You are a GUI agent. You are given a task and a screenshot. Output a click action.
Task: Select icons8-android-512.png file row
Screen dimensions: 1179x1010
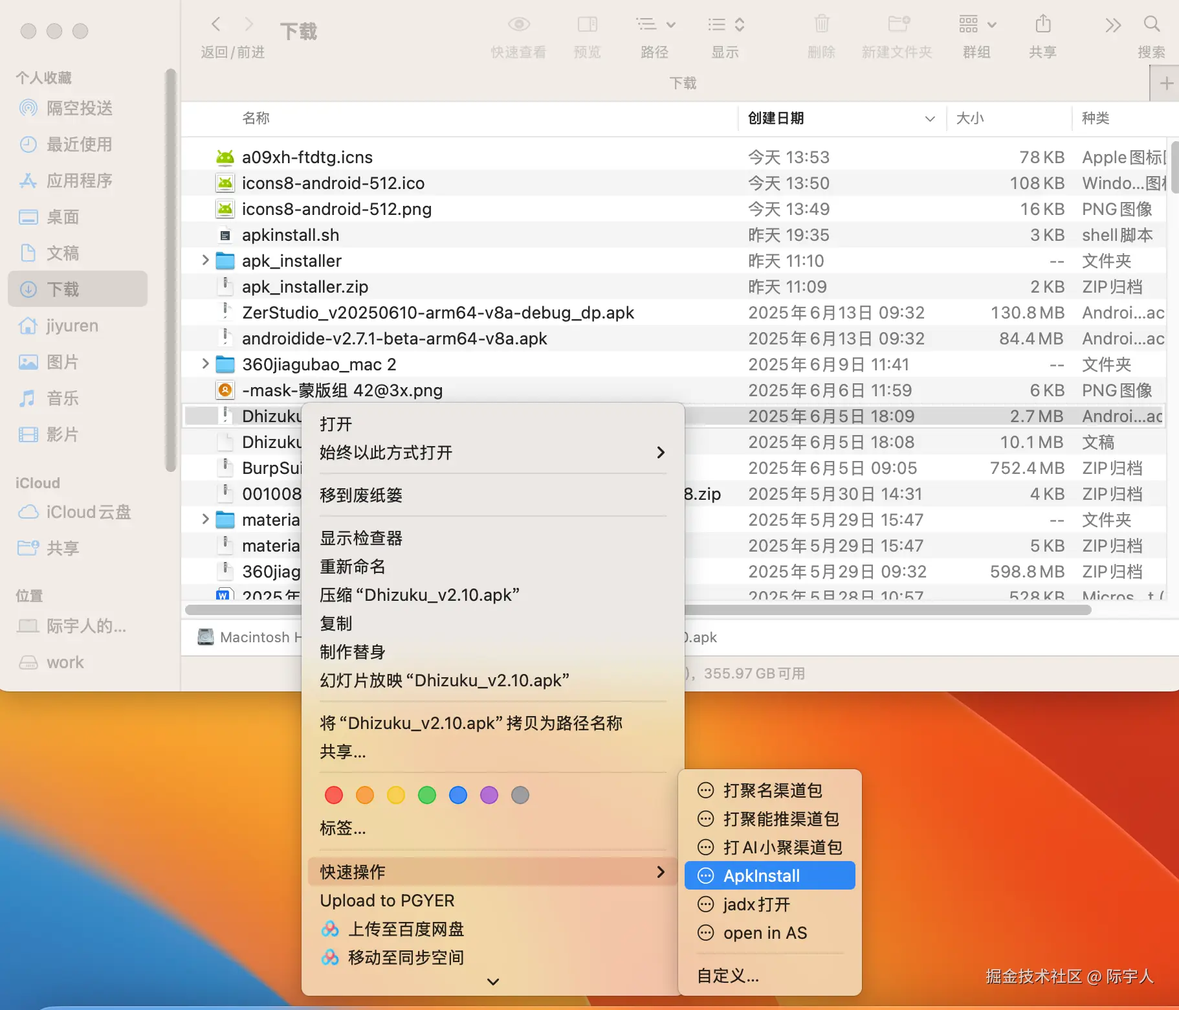(x=673, y=209)
